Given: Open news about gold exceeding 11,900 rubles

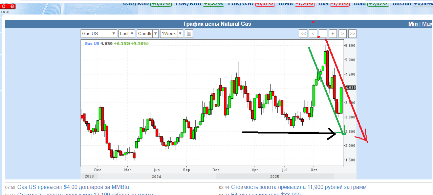Looking at the screenshot, I should click(299, 187).
